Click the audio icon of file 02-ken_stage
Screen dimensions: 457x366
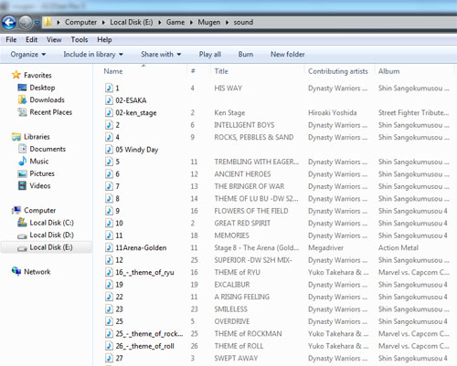pos(109,112)
